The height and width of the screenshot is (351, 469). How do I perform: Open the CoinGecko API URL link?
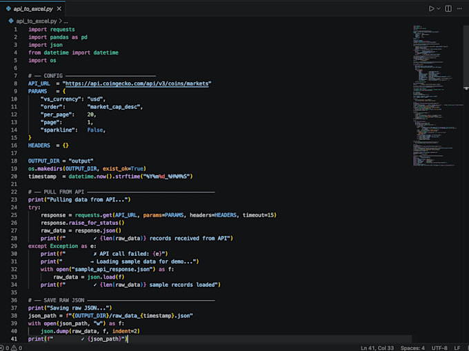tap(137, 83)
